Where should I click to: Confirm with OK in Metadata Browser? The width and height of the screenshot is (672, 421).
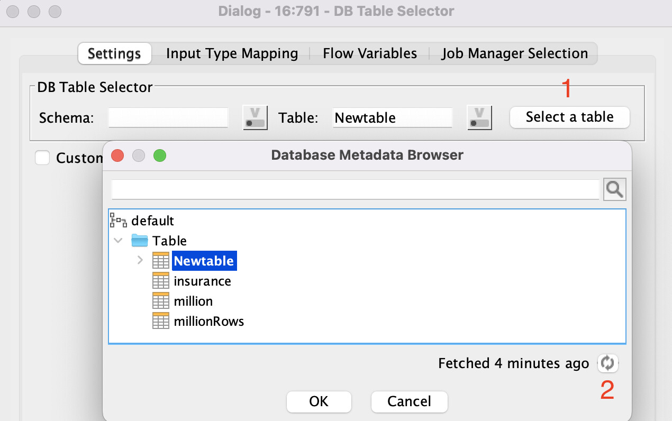[x=319, y=401]
